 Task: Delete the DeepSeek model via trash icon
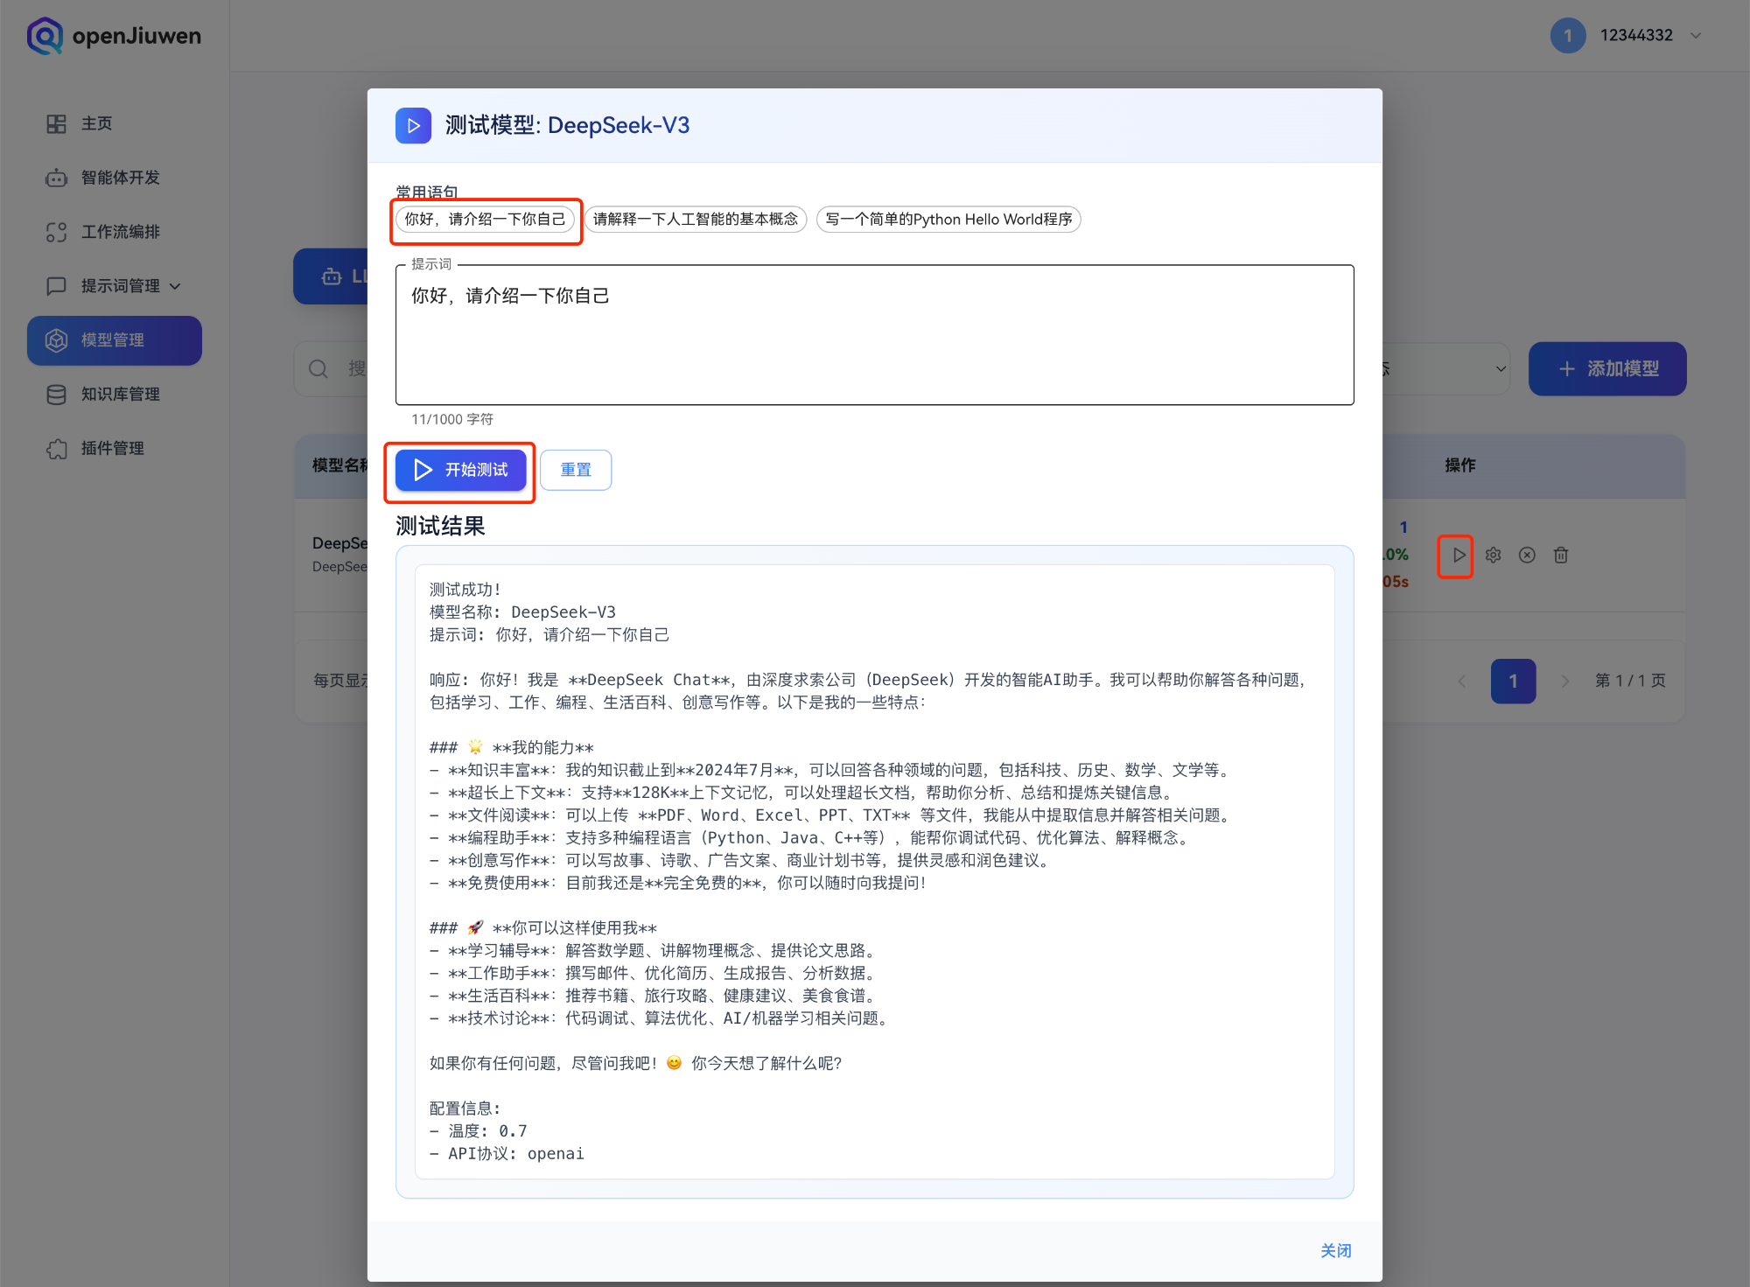coord(1561,555)
